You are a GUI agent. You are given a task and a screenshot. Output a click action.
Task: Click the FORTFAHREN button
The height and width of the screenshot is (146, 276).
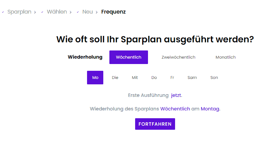pos(155,124)
